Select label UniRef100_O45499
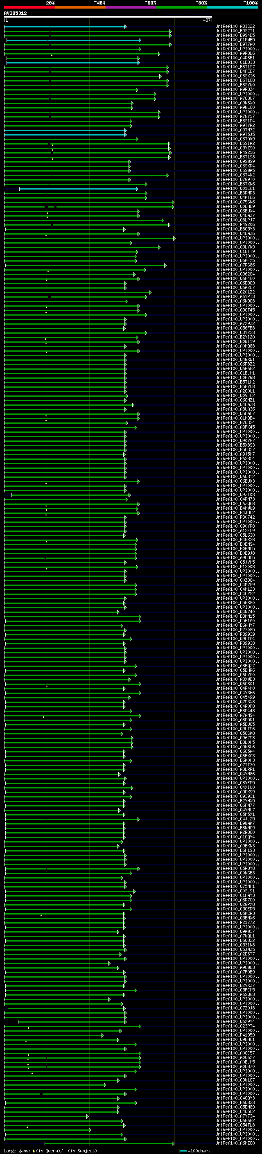Viewport: 262px width, 1154px height. pos(235,698)
